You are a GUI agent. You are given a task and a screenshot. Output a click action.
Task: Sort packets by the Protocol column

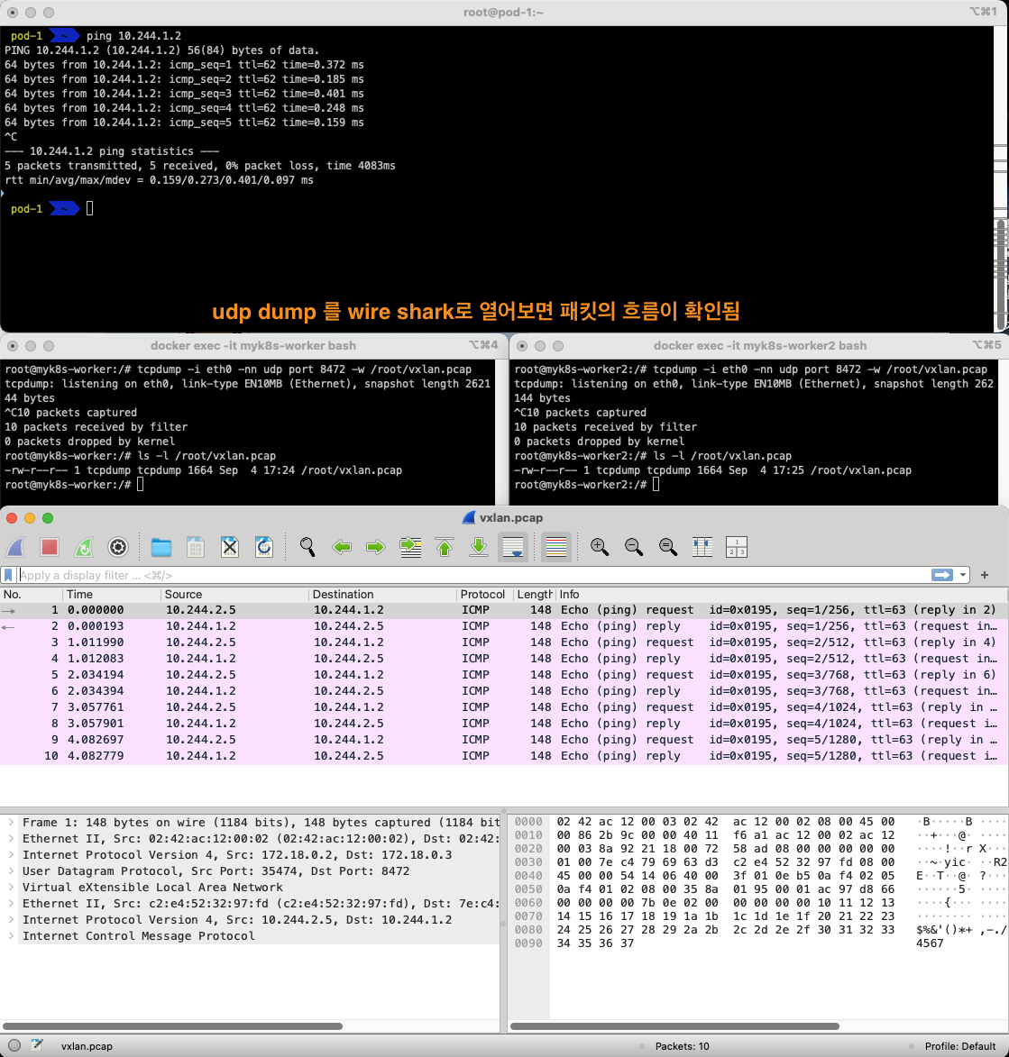pos(484,594)
